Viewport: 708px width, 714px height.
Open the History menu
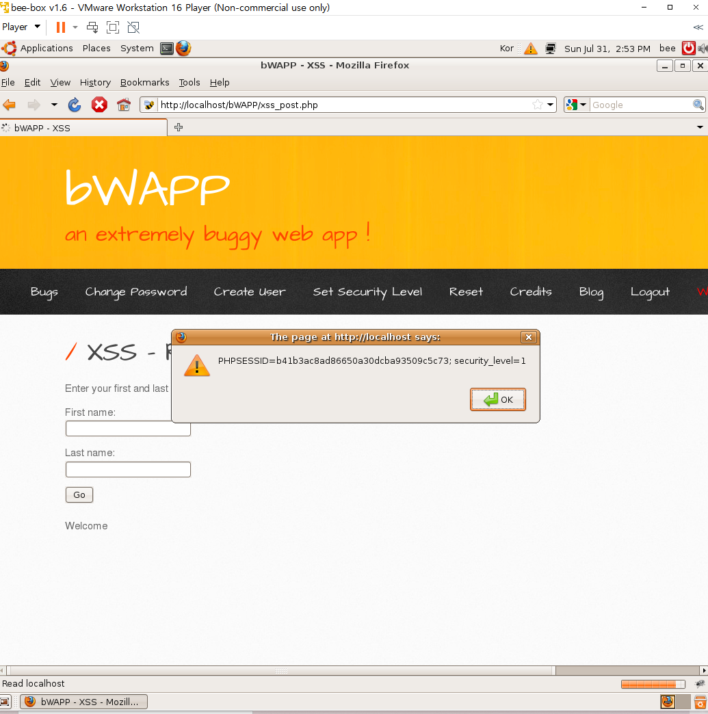point(95,83)
